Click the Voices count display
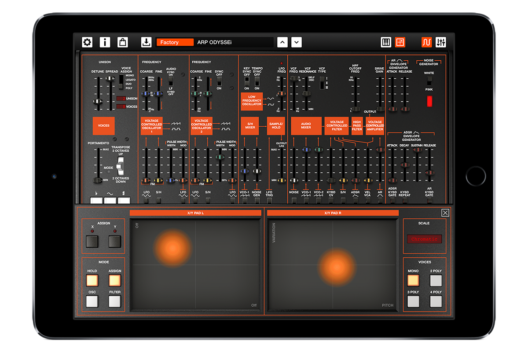Viewport: 528px width, 352px height. [121, 106]
